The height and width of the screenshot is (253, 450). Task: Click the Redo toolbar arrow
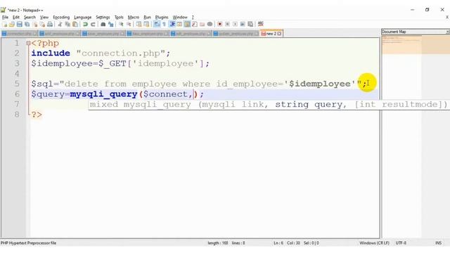pos(93,25)
